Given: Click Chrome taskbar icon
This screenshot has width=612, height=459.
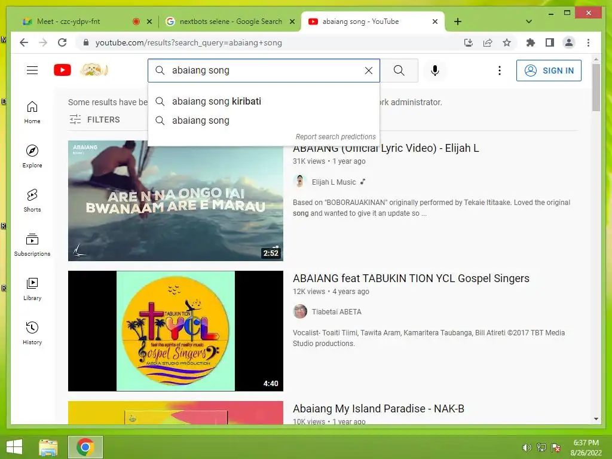Looking at the screenshot, I should [x=85, y=447].
